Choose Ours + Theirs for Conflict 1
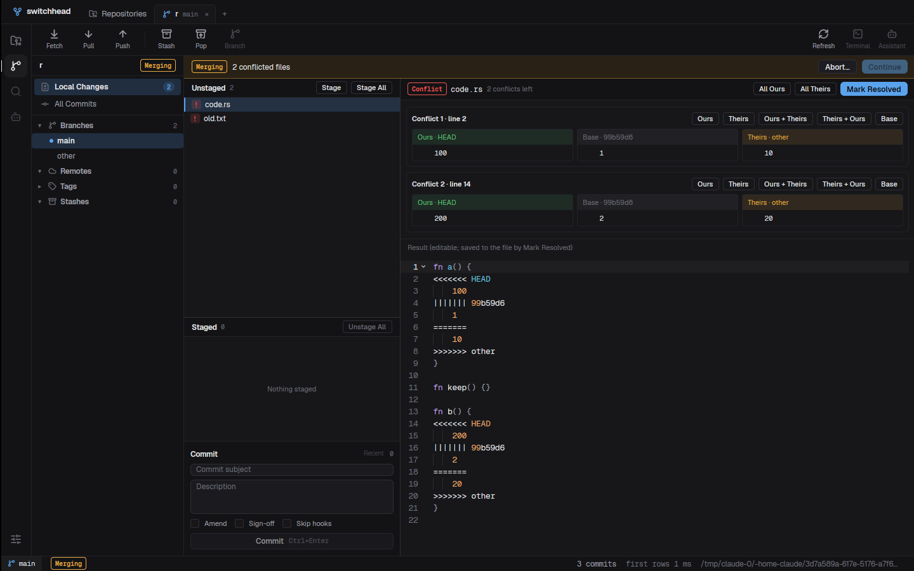This screenshot has width=914, height=571. (785, 119)
